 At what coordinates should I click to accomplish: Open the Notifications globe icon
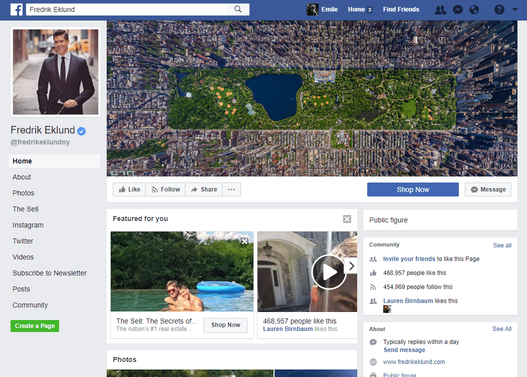coord(474,9)
